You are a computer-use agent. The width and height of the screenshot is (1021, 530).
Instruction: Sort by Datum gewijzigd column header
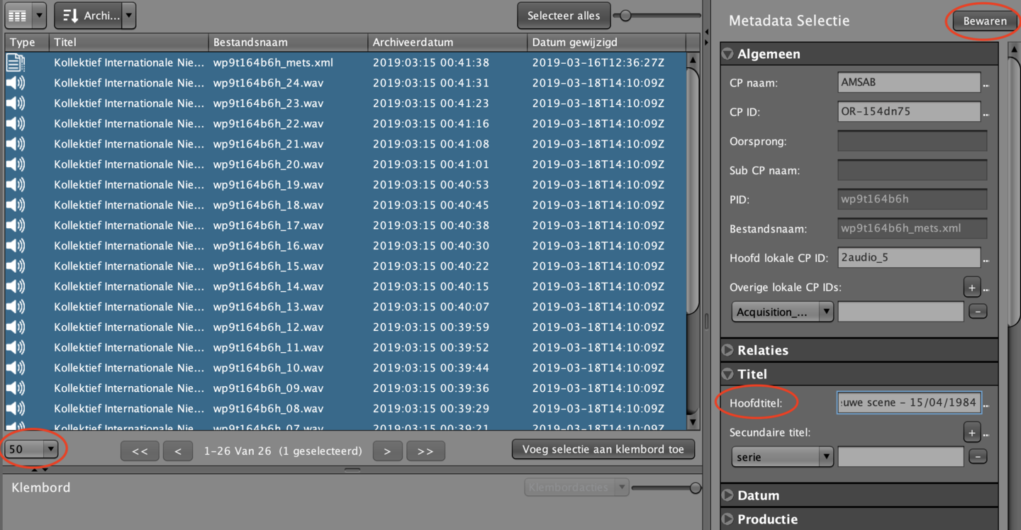click(x=606, y=43)
